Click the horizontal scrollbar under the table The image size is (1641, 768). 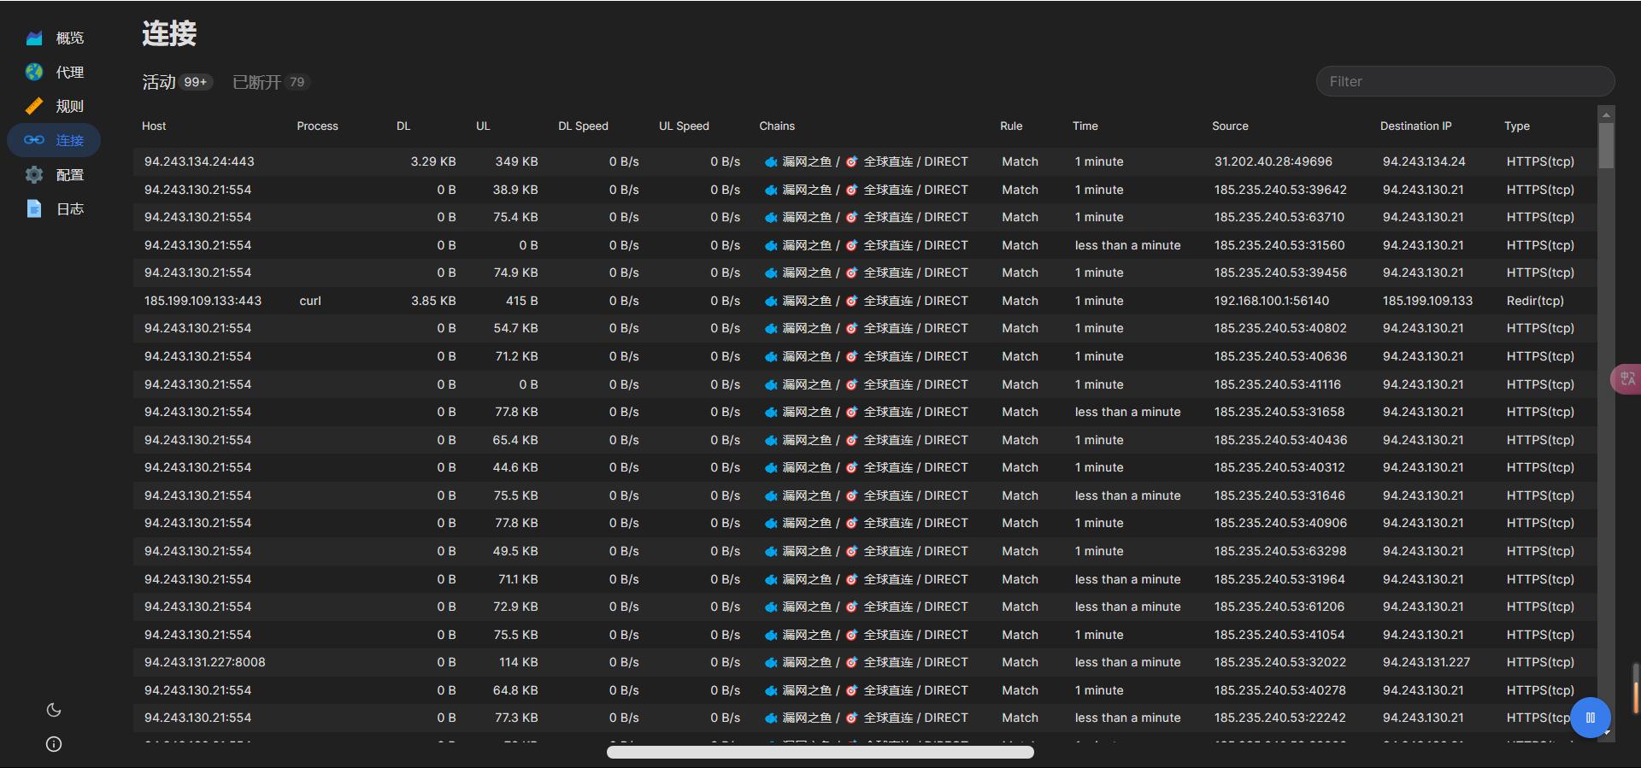pyautogui.click(x=820, y=752)
